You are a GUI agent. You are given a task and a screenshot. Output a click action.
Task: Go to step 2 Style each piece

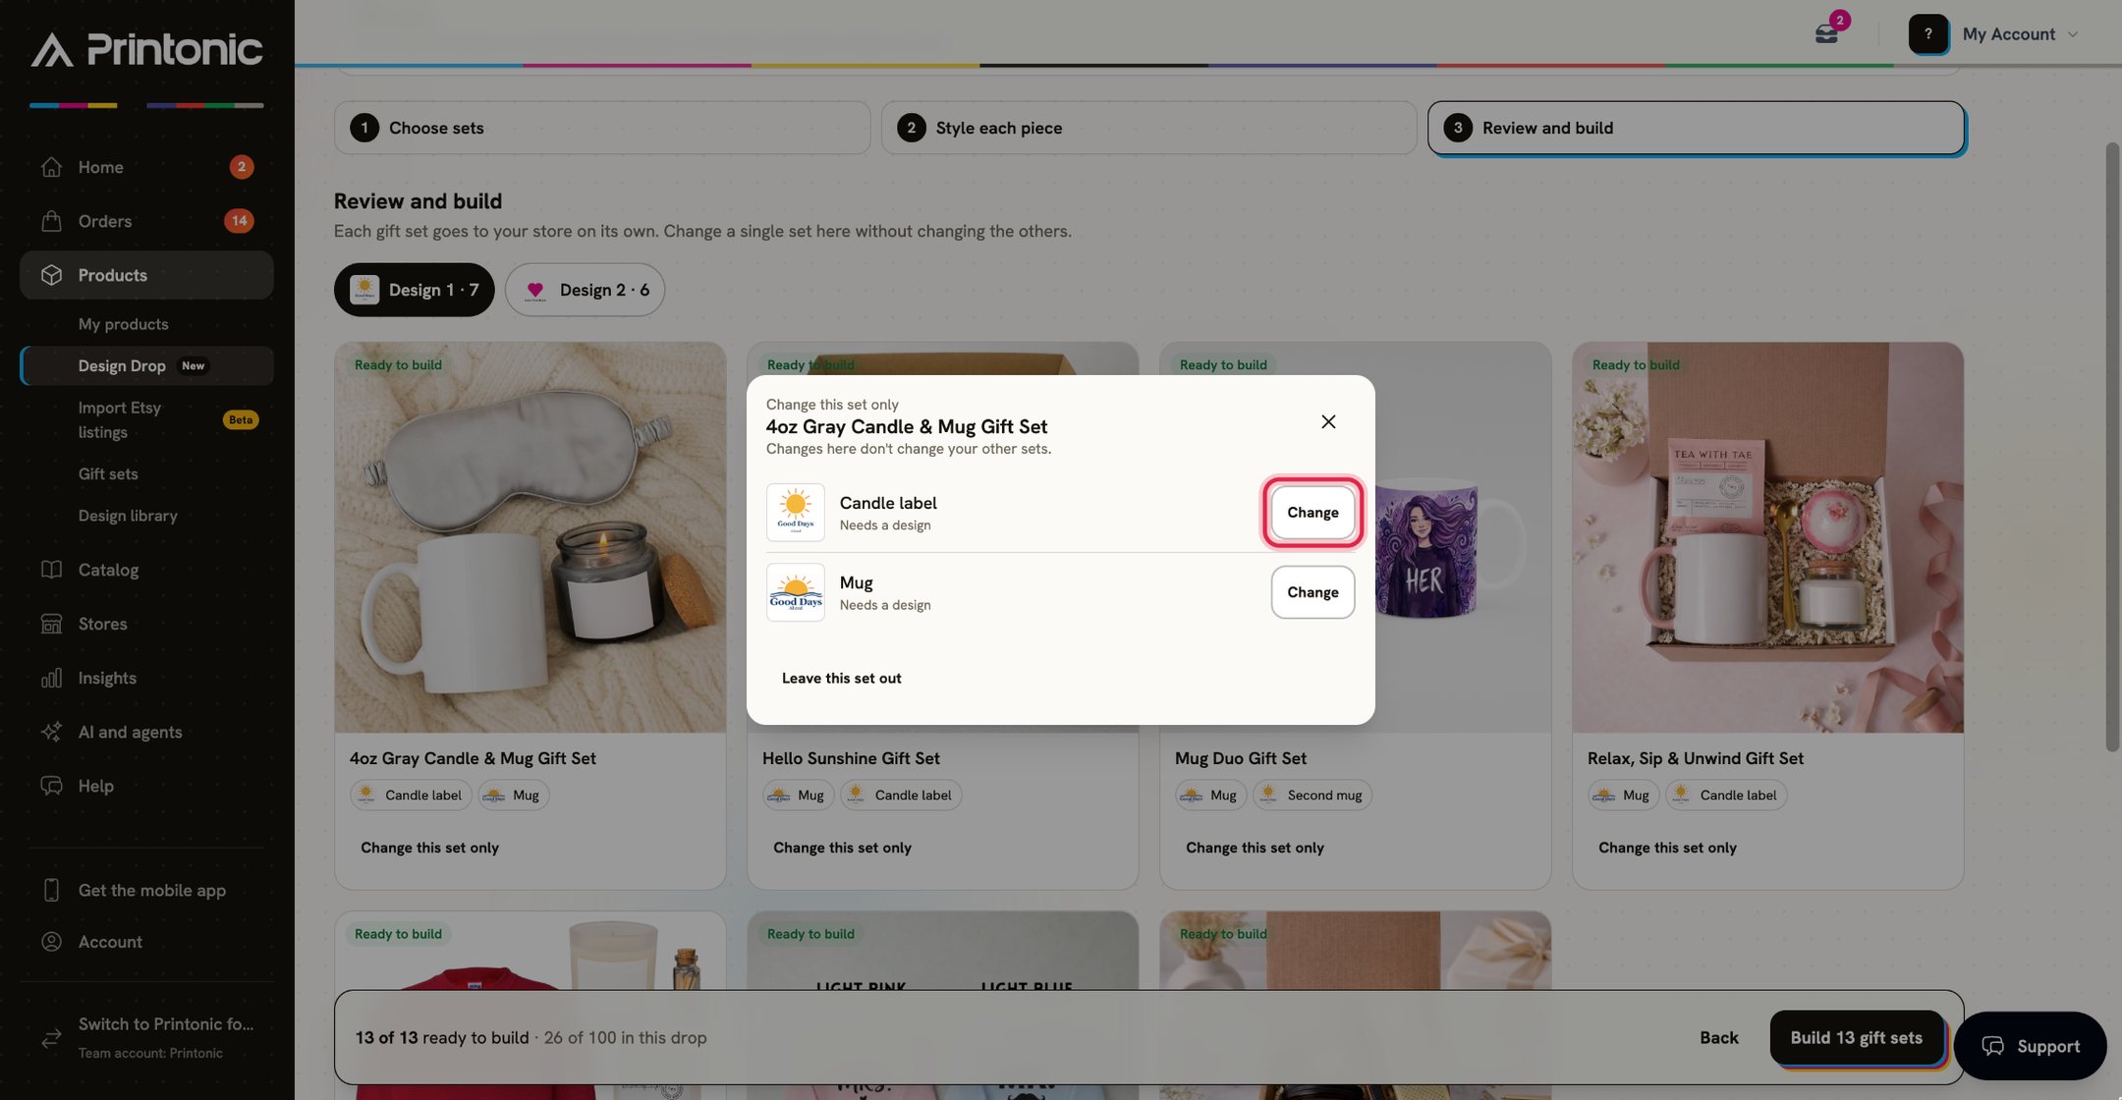(1148, 128)
